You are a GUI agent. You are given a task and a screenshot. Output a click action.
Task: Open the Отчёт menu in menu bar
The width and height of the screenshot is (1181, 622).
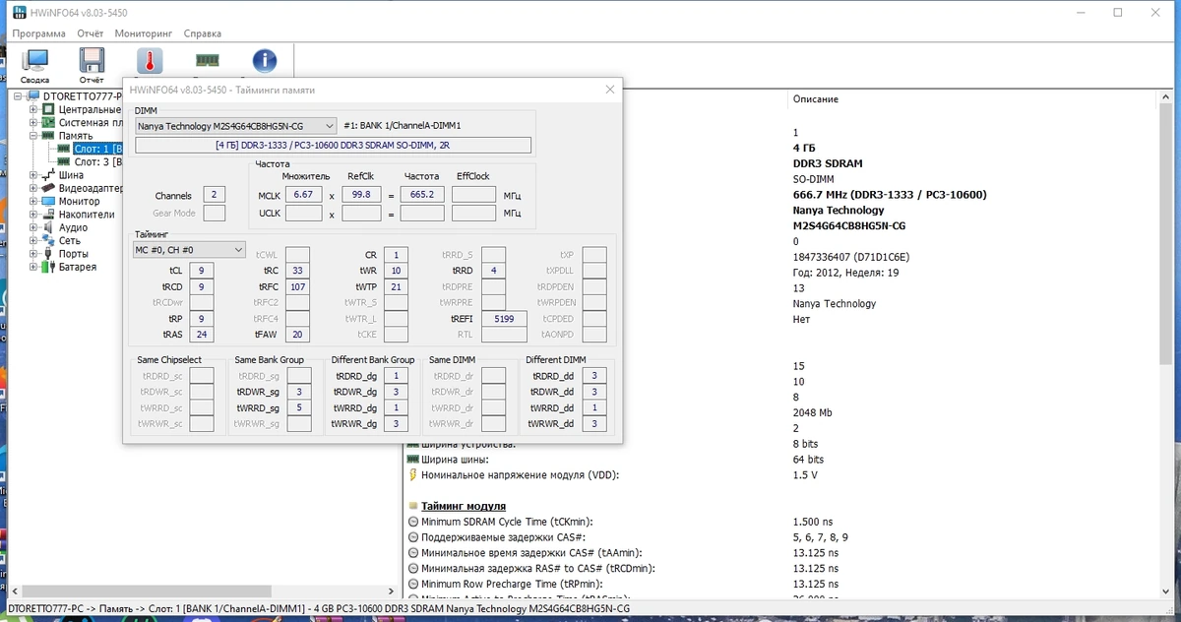coord(91,33)
